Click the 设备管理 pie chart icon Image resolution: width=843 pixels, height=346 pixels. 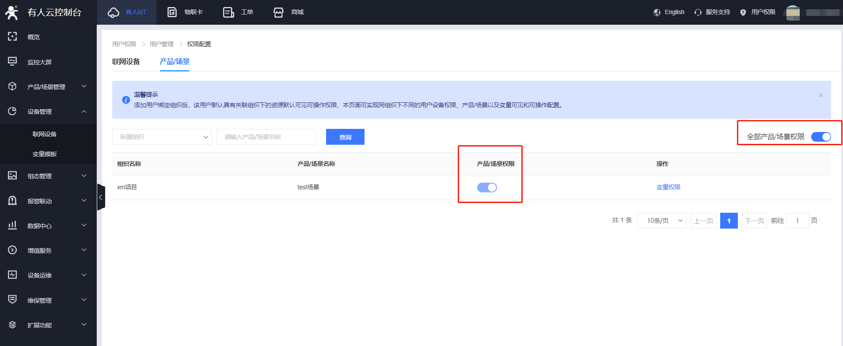[12, 111]
